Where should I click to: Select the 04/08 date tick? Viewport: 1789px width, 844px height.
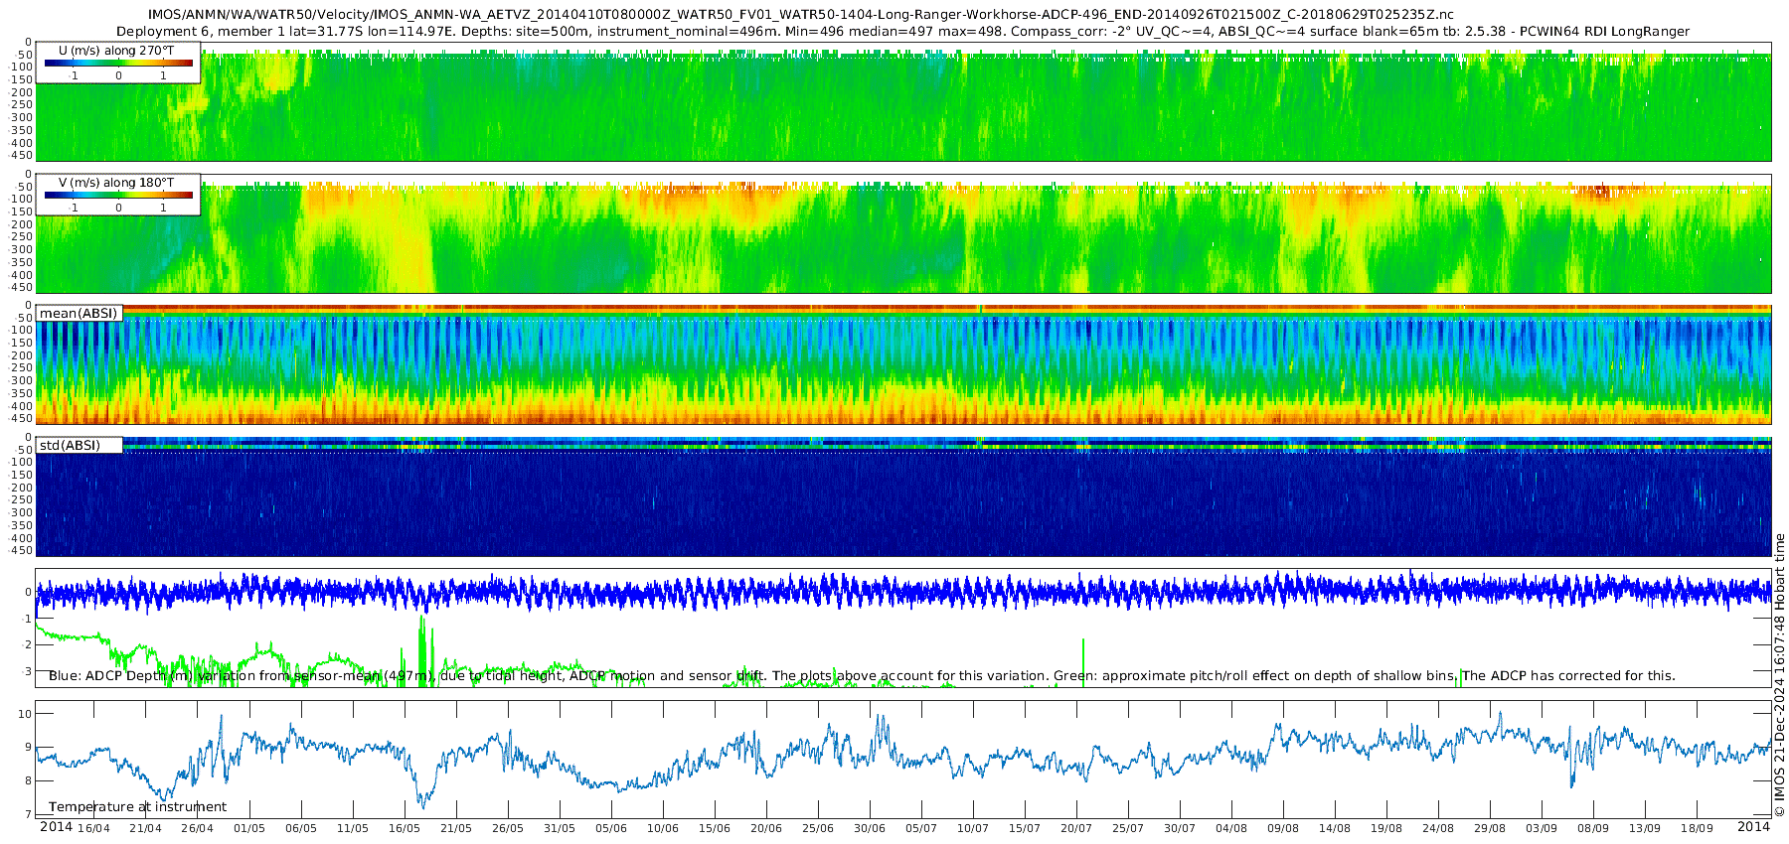pyautogui.click(x=1230, y=828)
